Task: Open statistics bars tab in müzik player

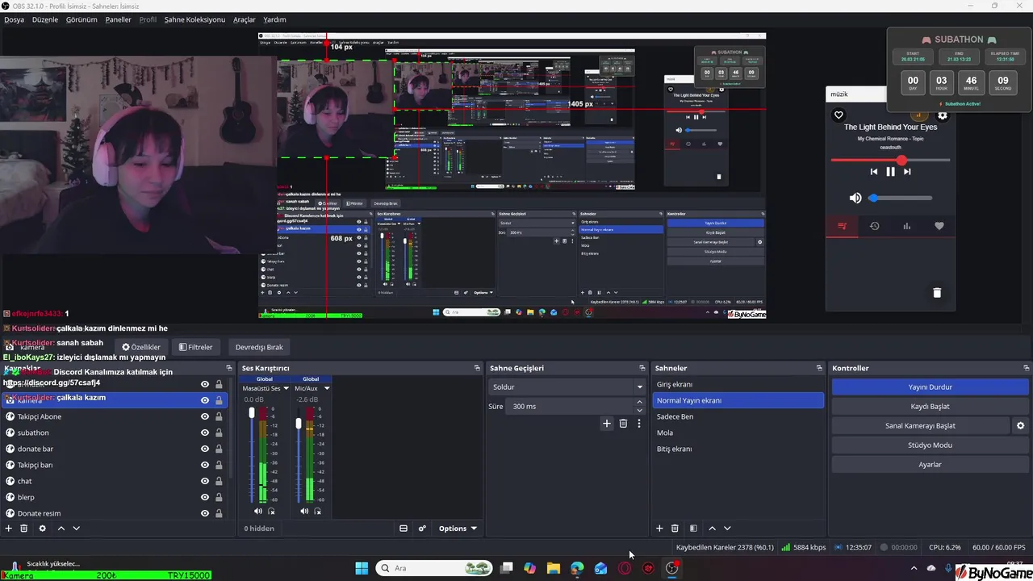Action: pyautogui.click(x=906, y=226)
